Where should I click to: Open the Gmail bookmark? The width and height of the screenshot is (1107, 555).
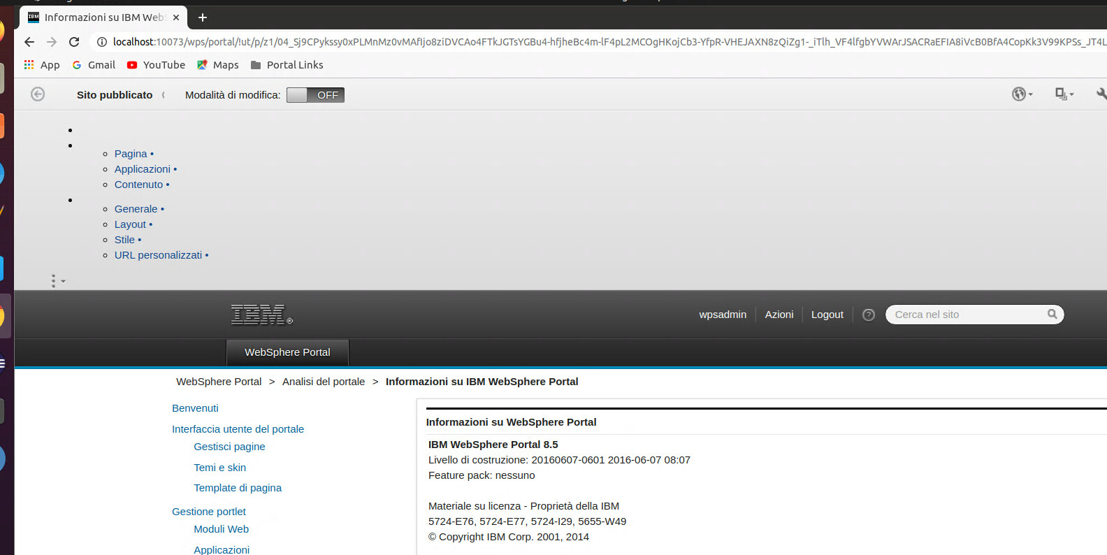(94, 65)
